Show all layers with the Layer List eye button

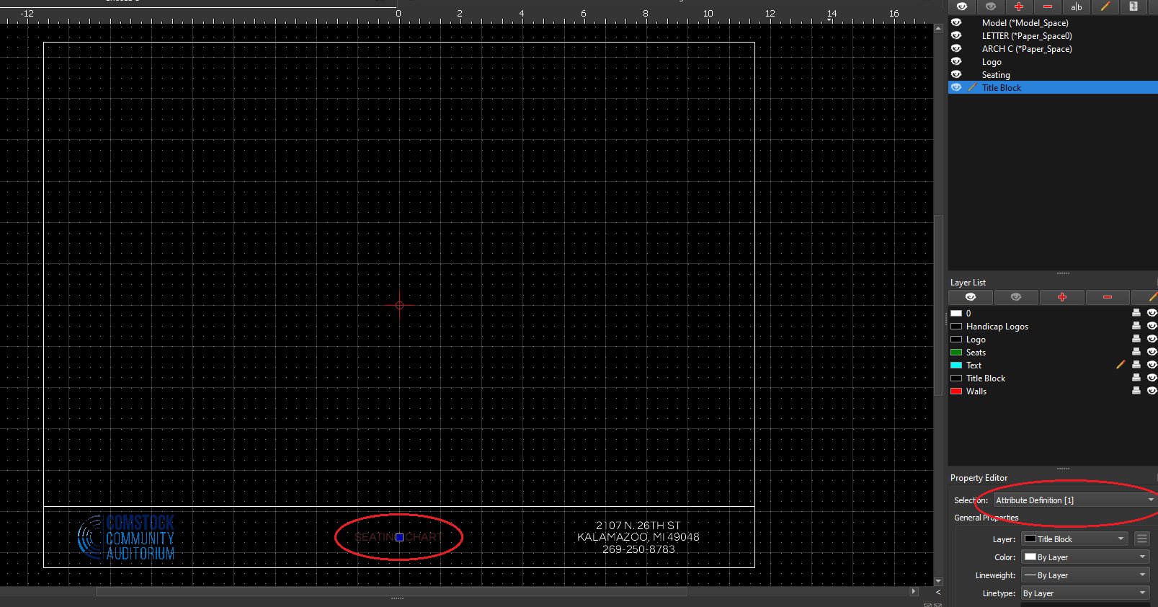(971, 297)
